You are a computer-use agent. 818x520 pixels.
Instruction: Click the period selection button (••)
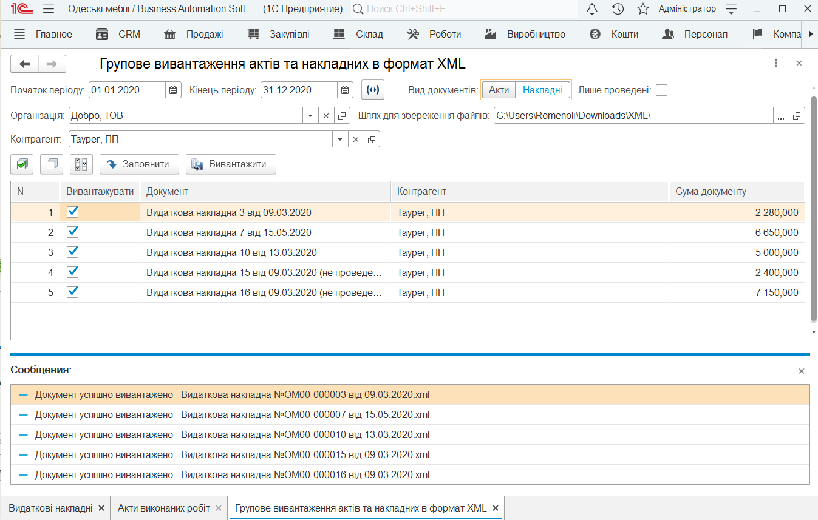click(373, 90)
